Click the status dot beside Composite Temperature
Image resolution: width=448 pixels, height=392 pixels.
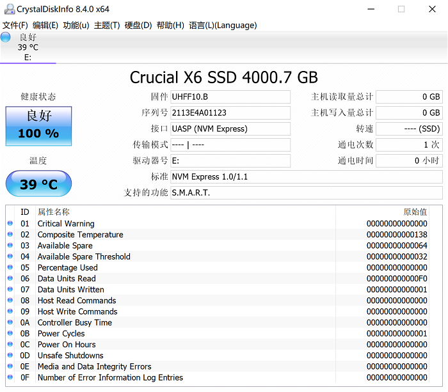point(10,235)
